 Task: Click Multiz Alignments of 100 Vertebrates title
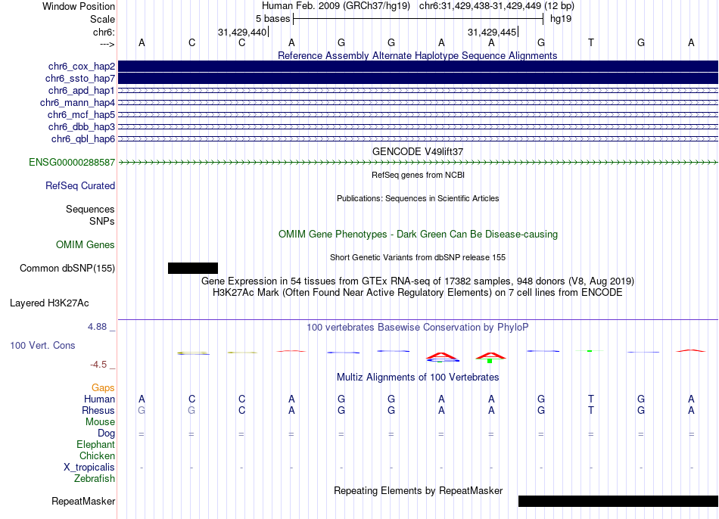click(418, 378)
